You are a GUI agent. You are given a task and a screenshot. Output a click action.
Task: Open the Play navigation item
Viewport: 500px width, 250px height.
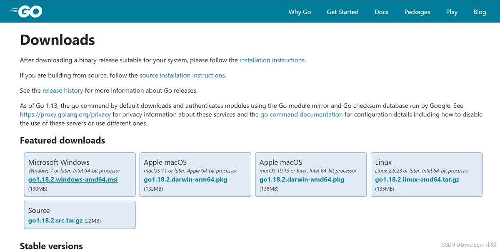coord(452,12)
